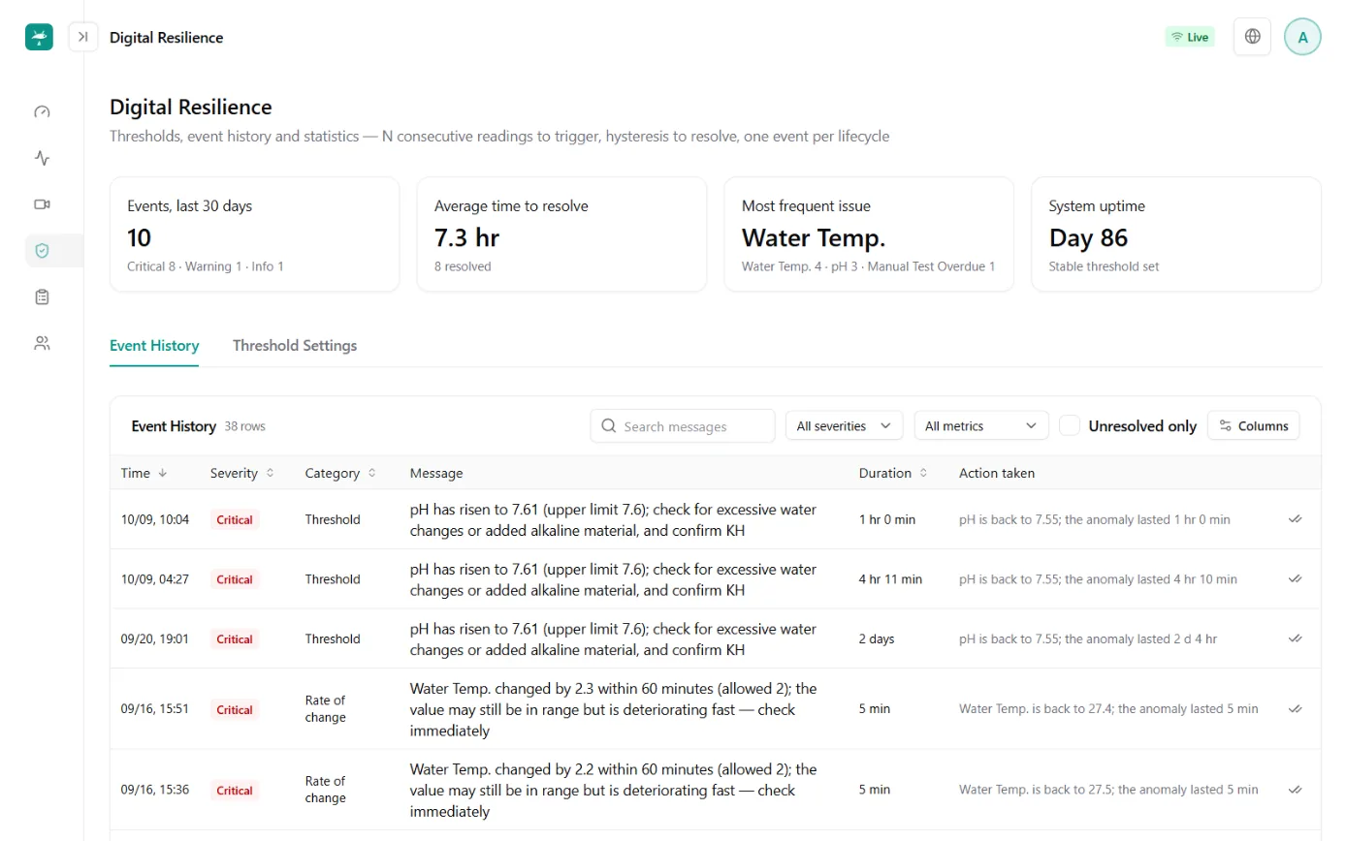Click the double-check icon in the 09/16, 15:51 row
Viewport: 1346px width, 841px height.
click(x=1295, y=709)
